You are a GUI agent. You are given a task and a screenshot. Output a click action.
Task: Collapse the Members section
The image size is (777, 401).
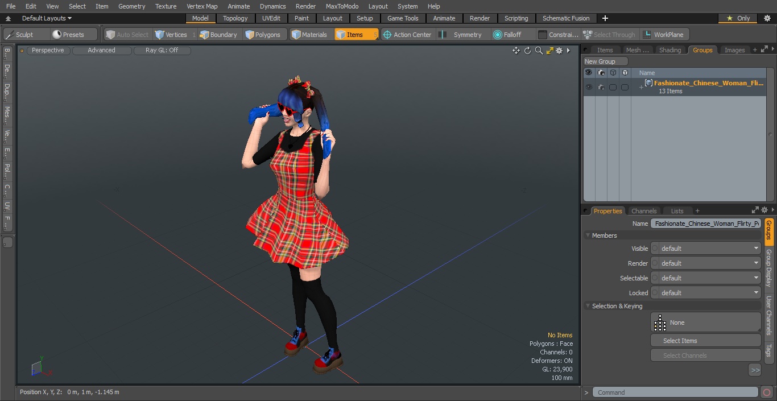click(x=588, y=235)
